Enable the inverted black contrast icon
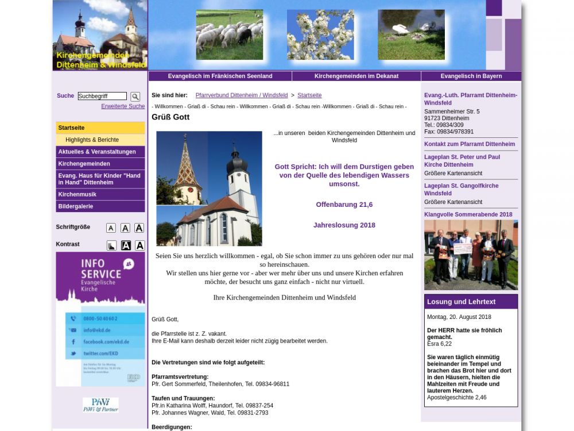 pos(126,246)
